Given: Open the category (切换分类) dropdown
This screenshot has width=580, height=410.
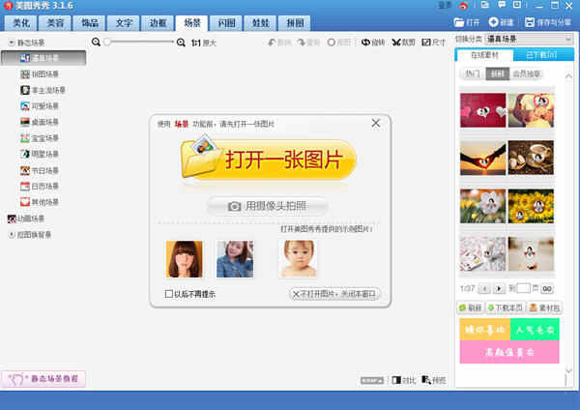Looking at the screenshot, I should [521, 38].
